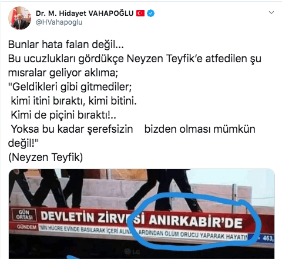The width and height of the screenshot is (282, 259).
Task: Click the LG logo on the TV bezel
Action: click(x=134, y=252)
